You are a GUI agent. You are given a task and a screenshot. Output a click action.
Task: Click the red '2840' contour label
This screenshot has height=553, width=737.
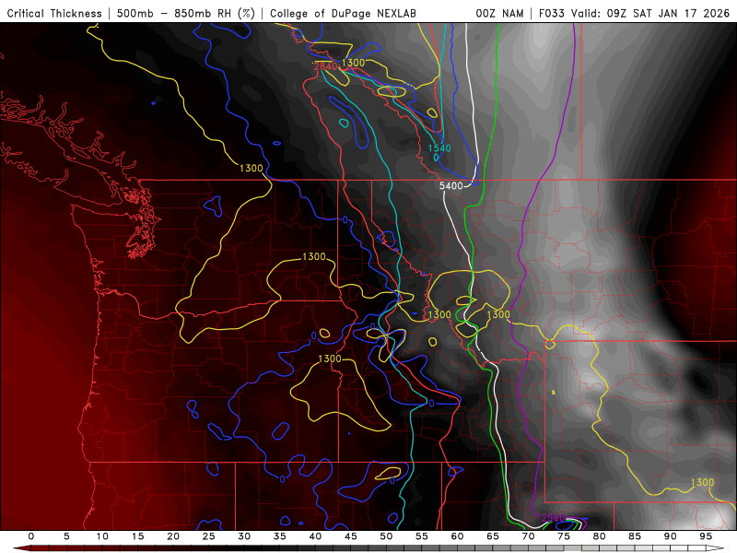tap(325, 66)
